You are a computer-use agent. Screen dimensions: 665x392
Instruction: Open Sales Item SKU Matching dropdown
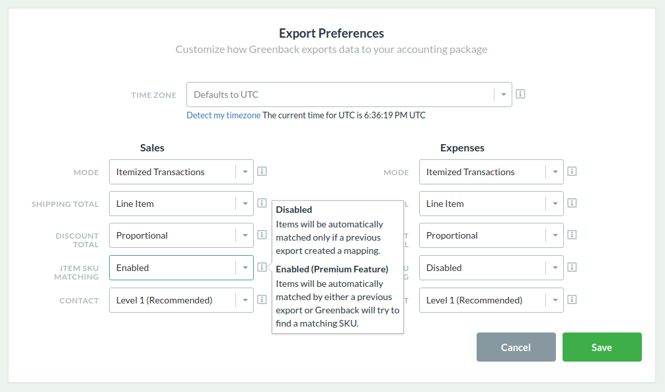click(x=181, y=268)
